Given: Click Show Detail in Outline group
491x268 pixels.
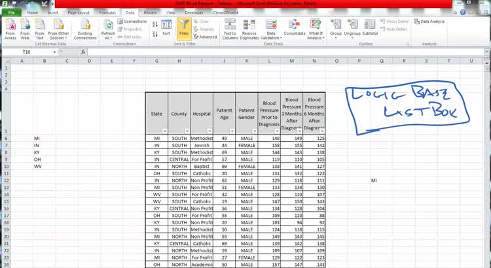Looking at the screenshot, I should [395, 22].
